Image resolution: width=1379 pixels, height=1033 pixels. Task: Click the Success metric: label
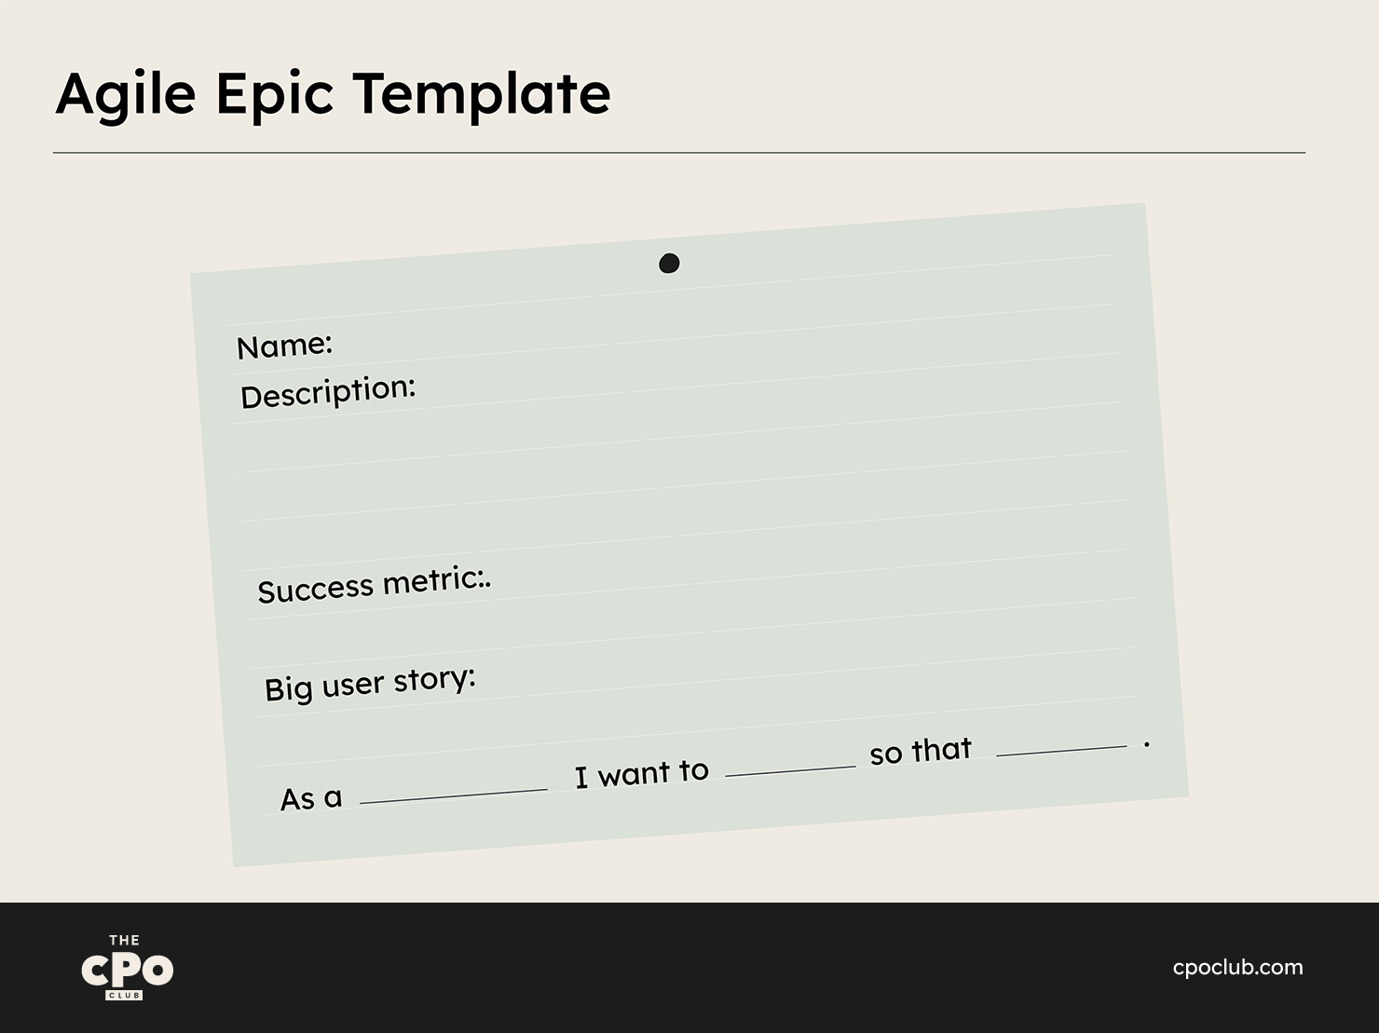(x=373, y=585)
